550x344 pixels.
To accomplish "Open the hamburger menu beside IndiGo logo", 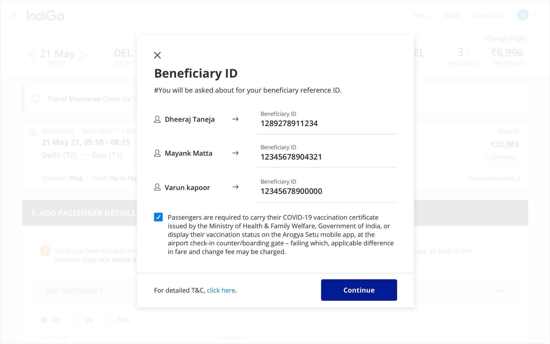I will 14,15.
